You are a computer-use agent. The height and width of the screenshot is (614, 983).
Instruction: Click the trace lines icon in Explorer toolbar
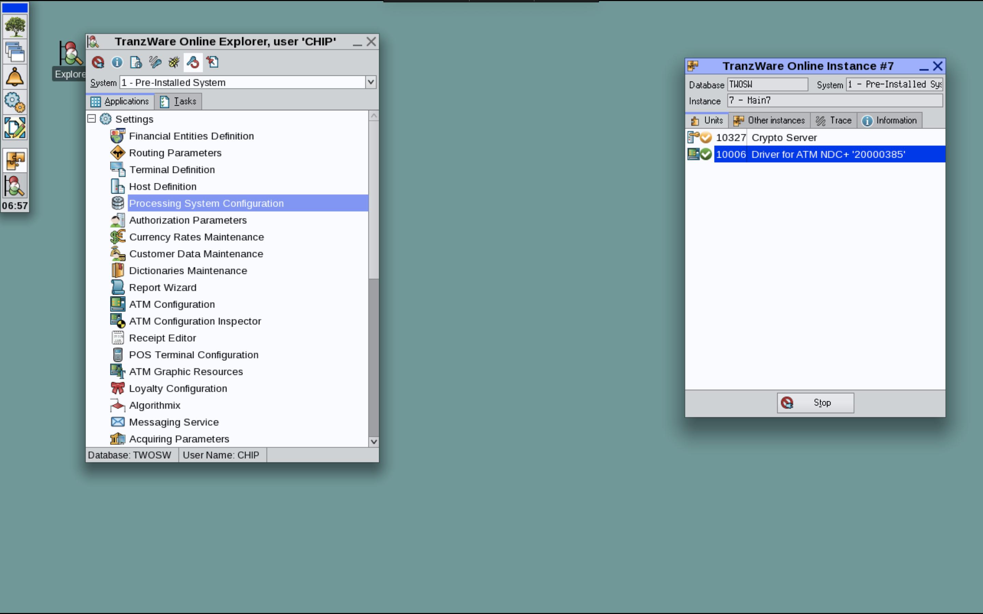click(155, 62)
